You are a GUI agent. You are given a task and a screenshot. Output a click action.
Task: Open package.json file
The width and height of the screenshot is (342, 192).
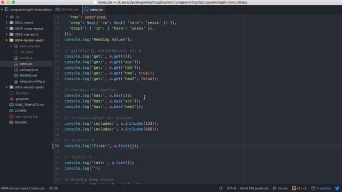[x=29, y=70]
